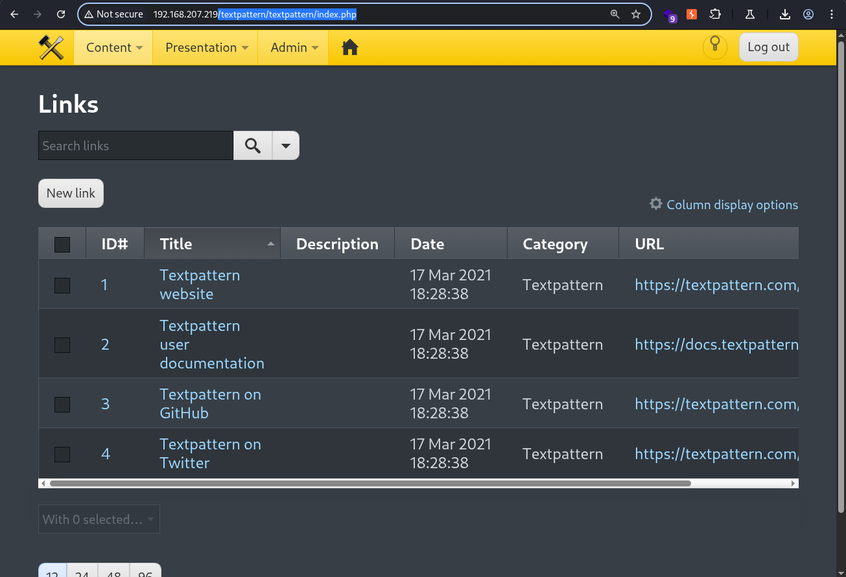Click the horizontal scrollbar right arrow
Viewport: 846px width, 577px height.
[x=793, y=483]
